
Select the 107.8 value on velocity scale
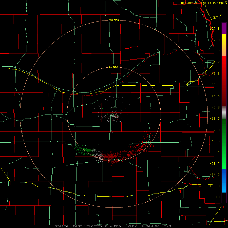click(215, 28)
